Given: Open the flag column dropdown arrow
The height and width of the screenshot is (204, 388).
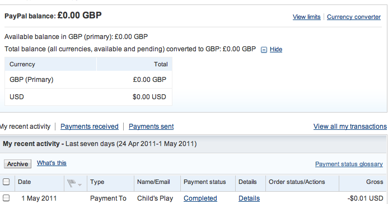Looking at the screenshot, I should pyautogui.click(x=80, y=184).
